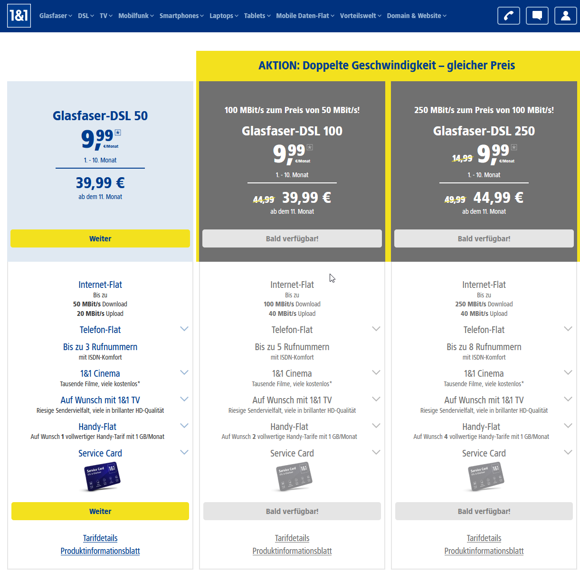This screenshot has height=571, width=580.
Task: Open the DSL menu
Action: coord(86,16)
